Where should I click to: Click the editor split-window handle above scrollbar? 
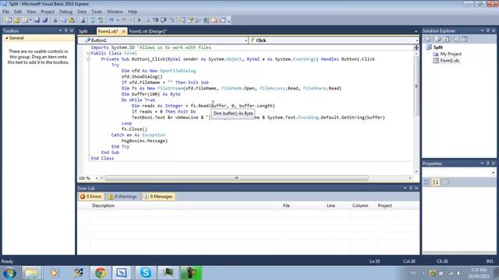416,47
